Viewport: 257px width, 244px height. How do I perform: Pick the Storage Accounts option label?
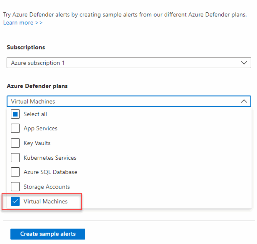click(x=47, y=187)
